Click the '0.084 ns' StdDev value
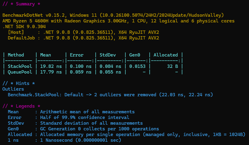The image size is (249, 145). [x=110, y=66]
